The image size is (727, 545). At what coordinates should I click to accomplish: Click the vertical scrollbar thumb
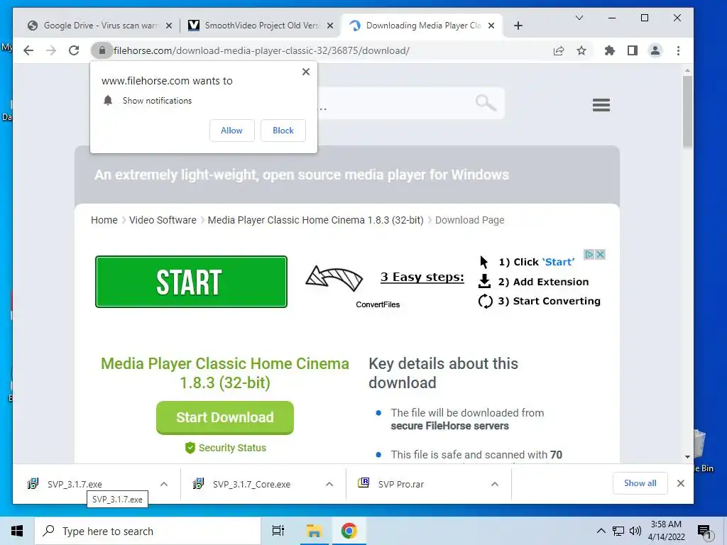[x=687, y=112]
